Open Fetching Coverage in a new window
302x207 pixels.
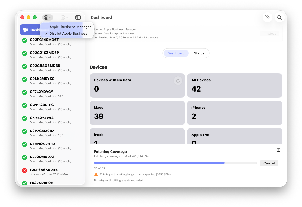pos(278,150)
